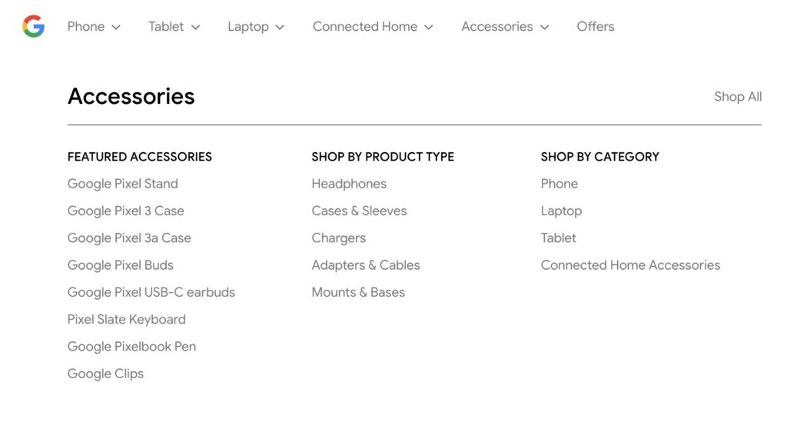Screen dimensions: 787x422
Task: Expand the Phone dropdown chevron
Action: [x=116, y=27]
